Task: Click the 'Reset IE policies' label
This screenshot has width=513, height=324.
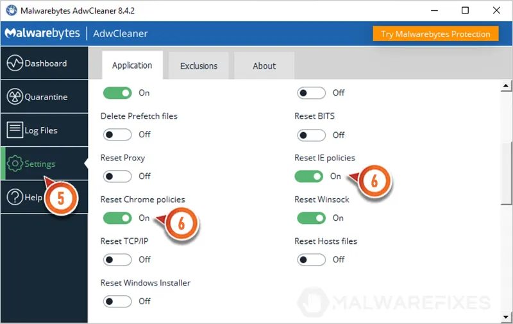Action: click(324, 158)
